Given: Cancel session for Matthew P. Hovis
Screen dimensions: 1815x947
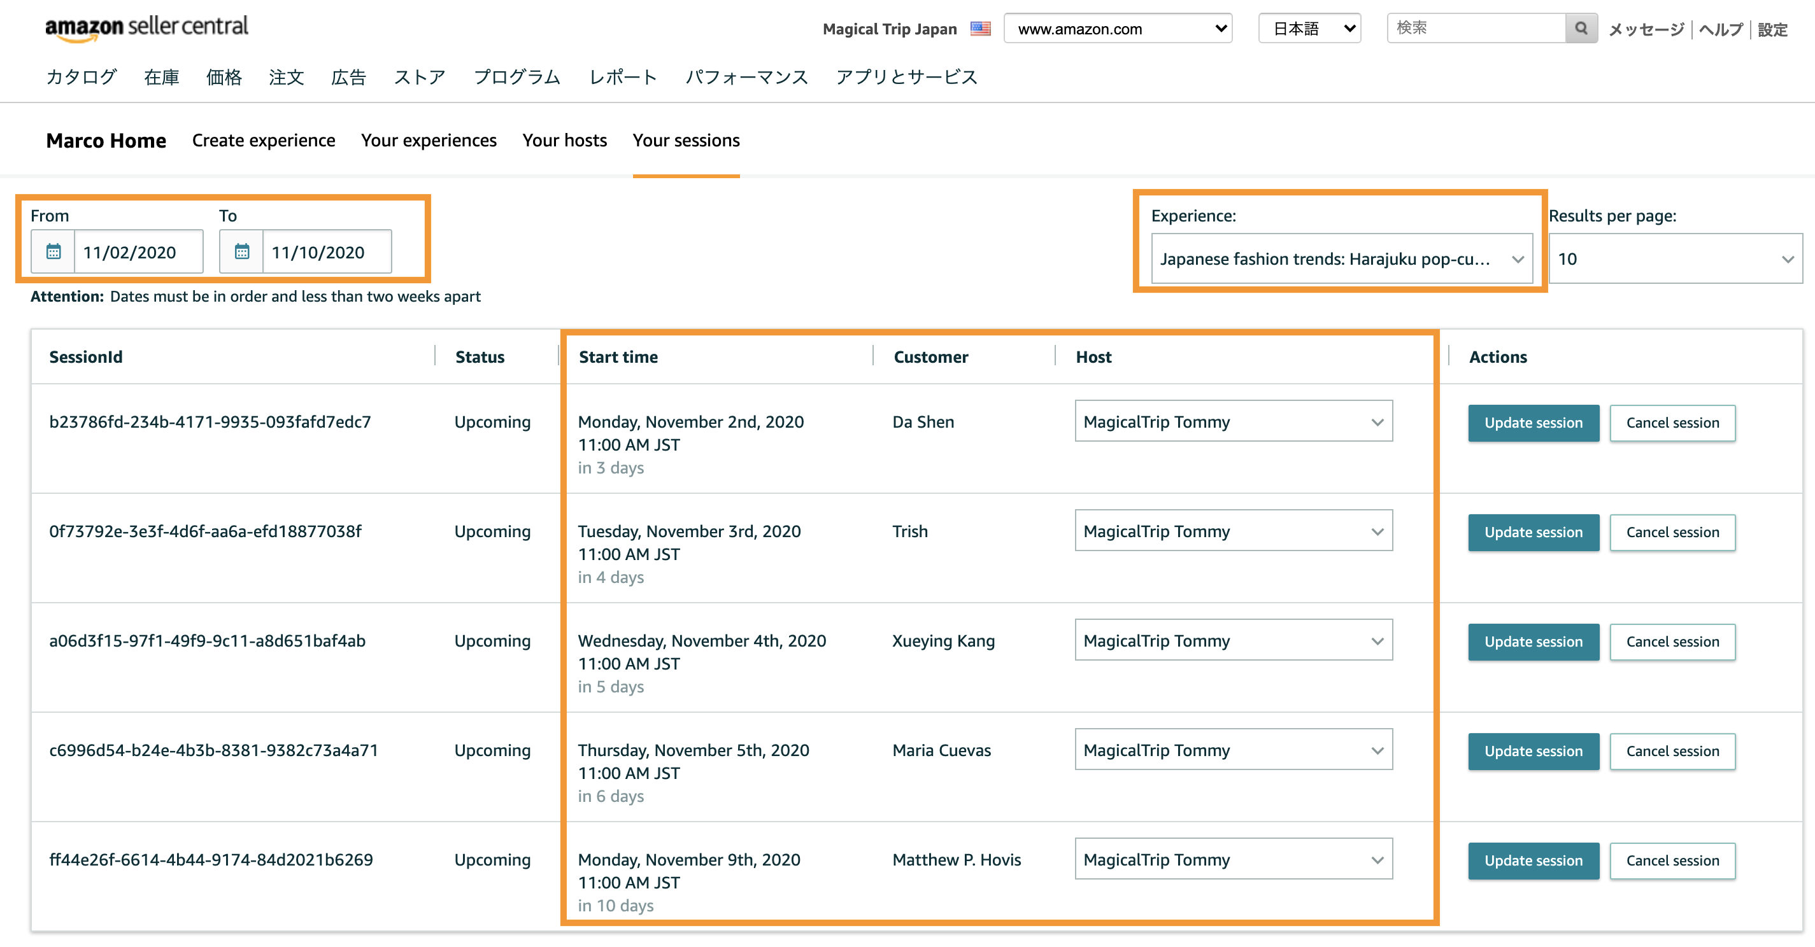Looking at the screenshot, I should point(1672,860).
